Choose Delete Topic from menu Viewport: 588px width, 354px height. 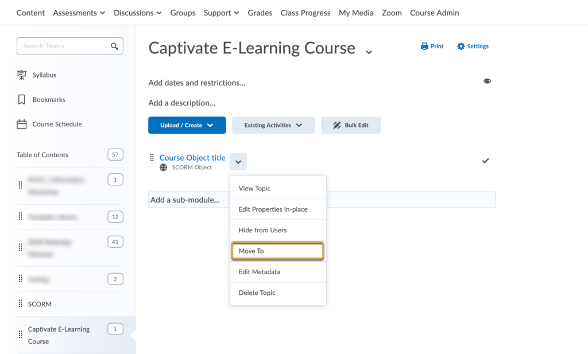278,293
